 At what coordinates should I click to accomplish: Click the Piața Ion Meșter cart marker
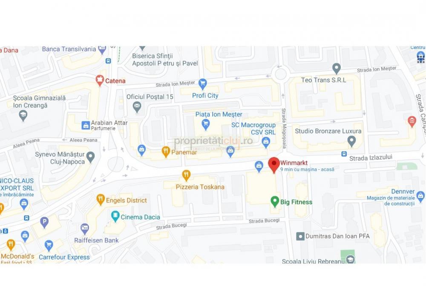point(206,125)
